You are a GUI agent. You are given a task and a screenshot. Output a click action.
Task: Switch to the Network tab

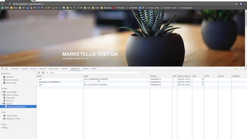click(x=42, y=69)
